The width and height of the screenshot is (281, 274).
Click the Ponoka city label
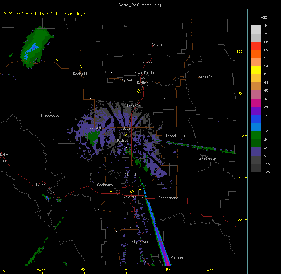click(156, 44)
